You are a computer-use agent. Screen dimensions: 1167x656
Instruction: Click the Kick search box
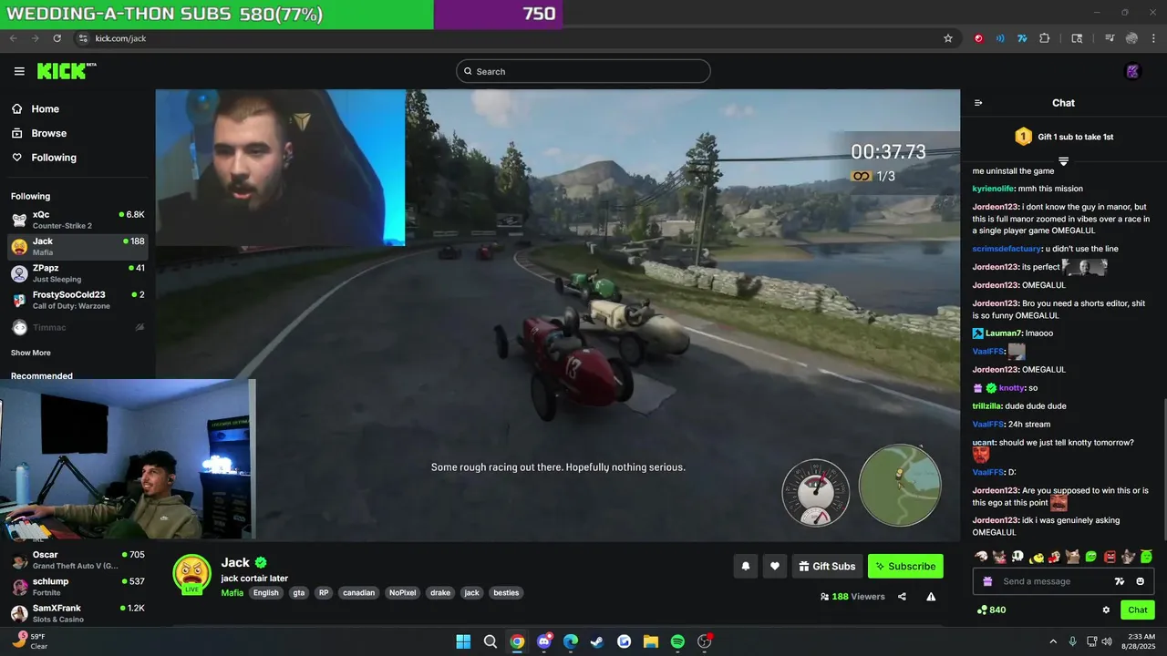(583, 71)
